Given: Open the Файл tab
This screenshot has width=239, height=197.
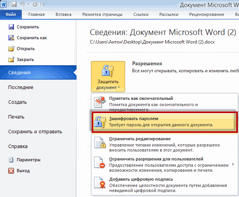Looking at the screenshot, I should (x=11, y=14).
